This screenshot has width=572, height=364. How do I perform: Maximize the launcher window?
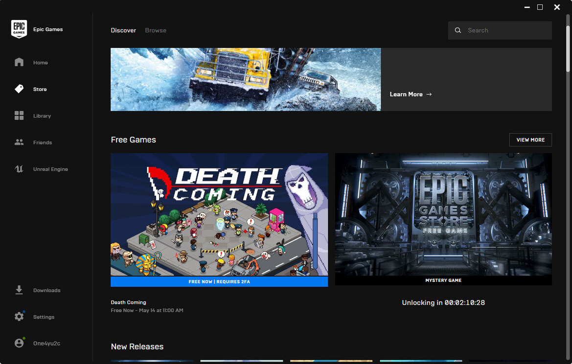coord(540,7)
